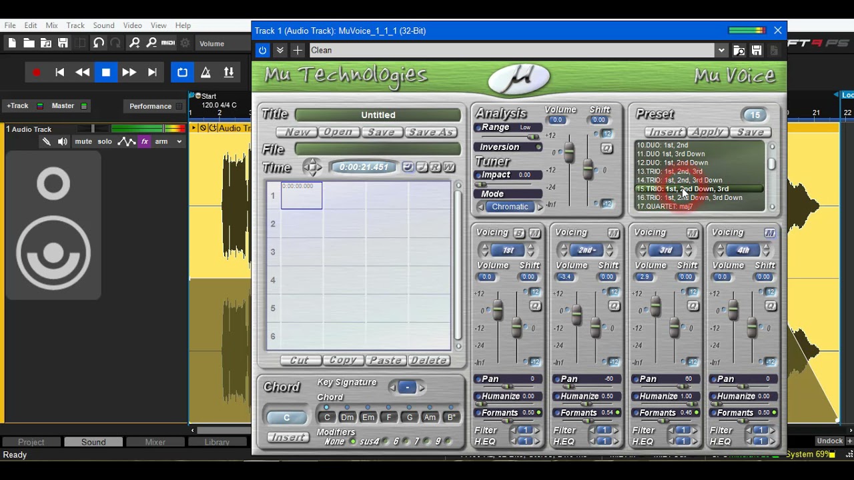Open the Track menu
The width and height of the screenshot is (854, 480).
(75, 25)
